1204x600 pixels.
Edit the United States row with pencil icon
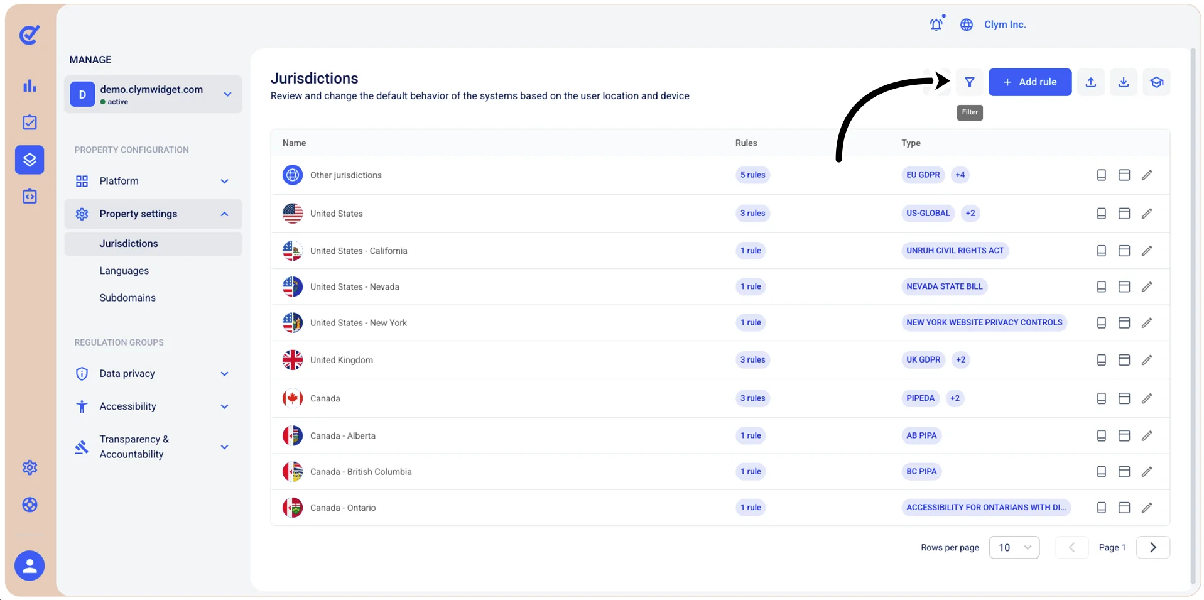pos(1147,214)
